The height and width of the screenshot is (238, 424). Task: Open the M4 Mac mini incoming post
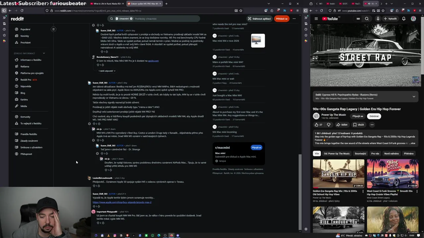(225, 132)
